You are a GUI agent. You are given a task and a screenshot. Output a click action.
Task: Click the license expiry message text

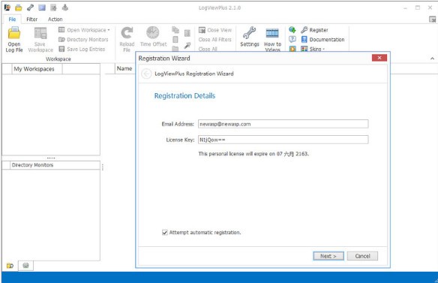pyautogui.click(x=253, y=154)
